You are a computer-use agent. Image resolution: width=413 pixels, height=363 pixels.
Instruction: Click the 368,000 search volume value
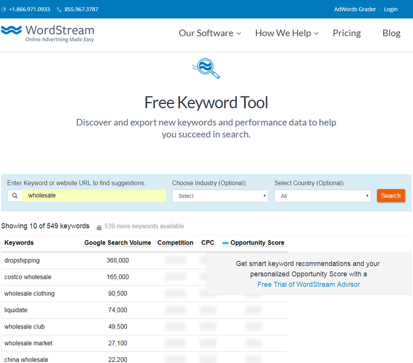(118, 260)
